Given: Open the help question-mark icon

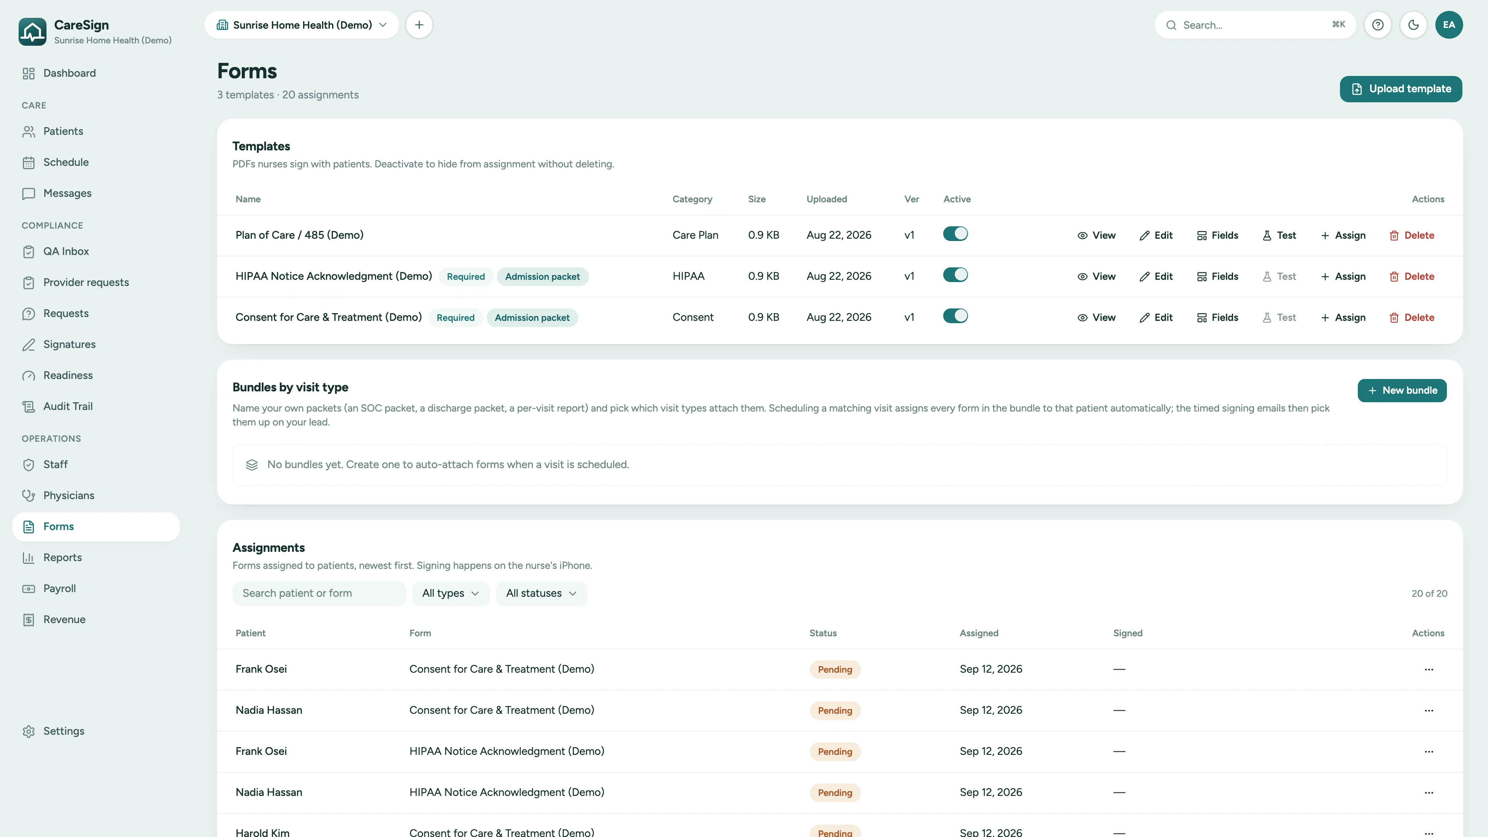Looking at the screenshot, I should pyautogui.click(x=1378, y=25).
